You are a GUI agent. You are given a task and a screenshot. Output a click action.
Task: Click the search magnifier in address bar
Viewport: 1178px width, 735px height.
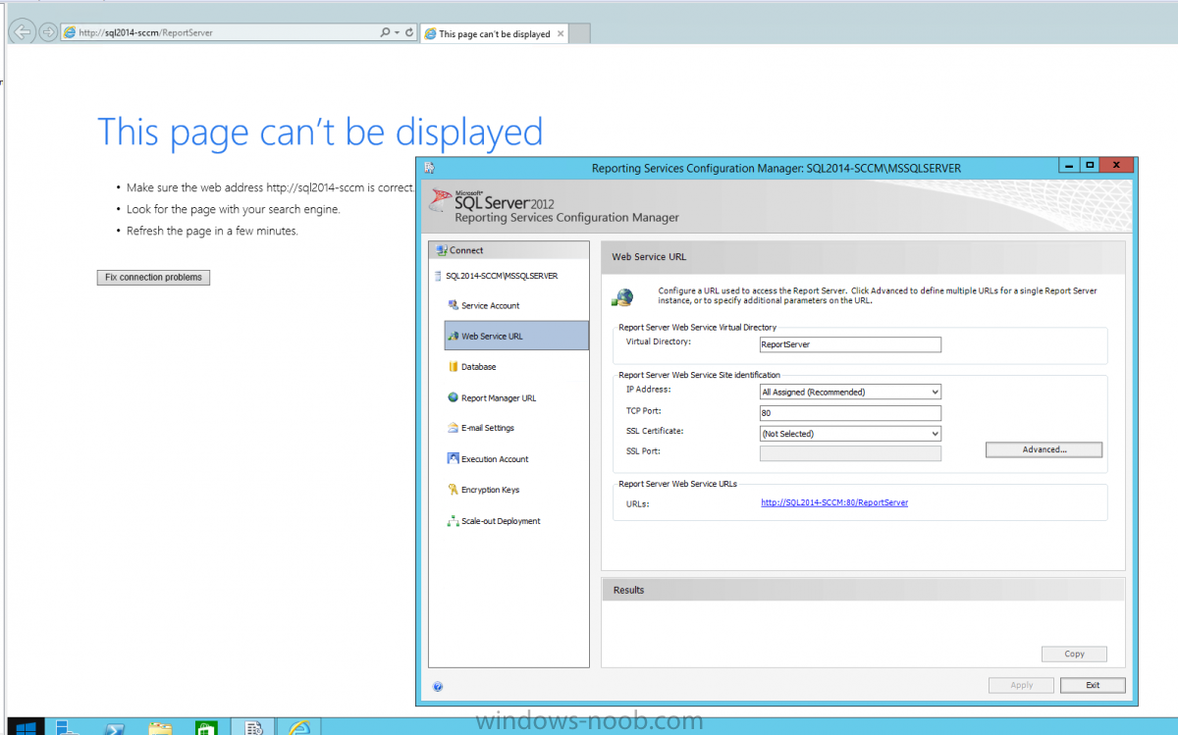click(x=385, y=32)
